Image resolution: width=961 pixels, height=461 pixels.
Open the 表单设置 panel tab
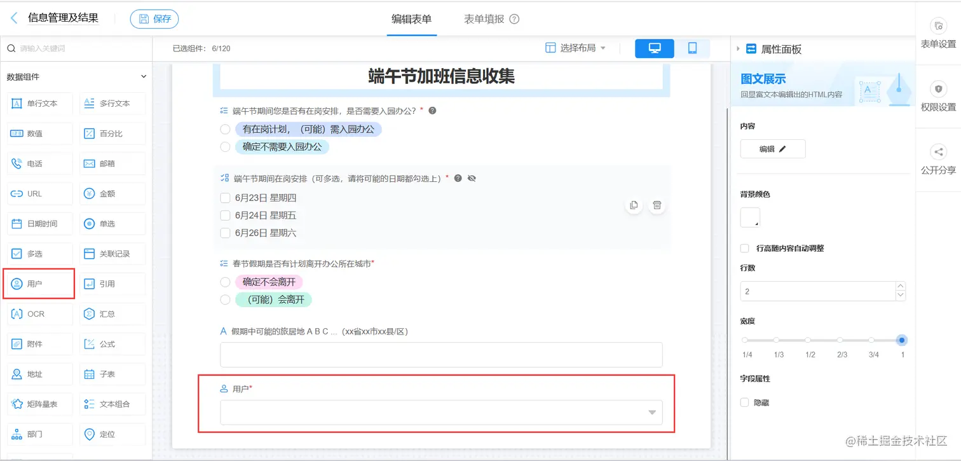pos(937,32)
